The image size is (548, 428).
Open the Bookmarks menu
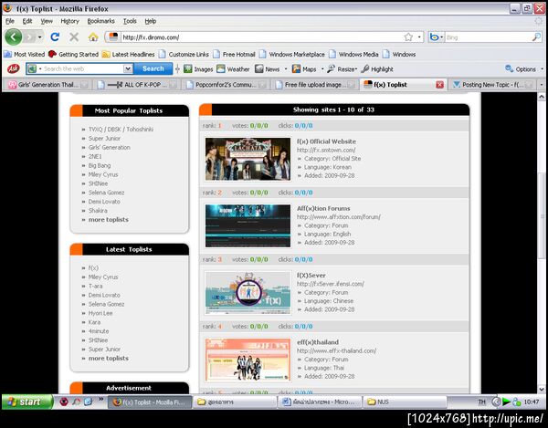(101, 21)
